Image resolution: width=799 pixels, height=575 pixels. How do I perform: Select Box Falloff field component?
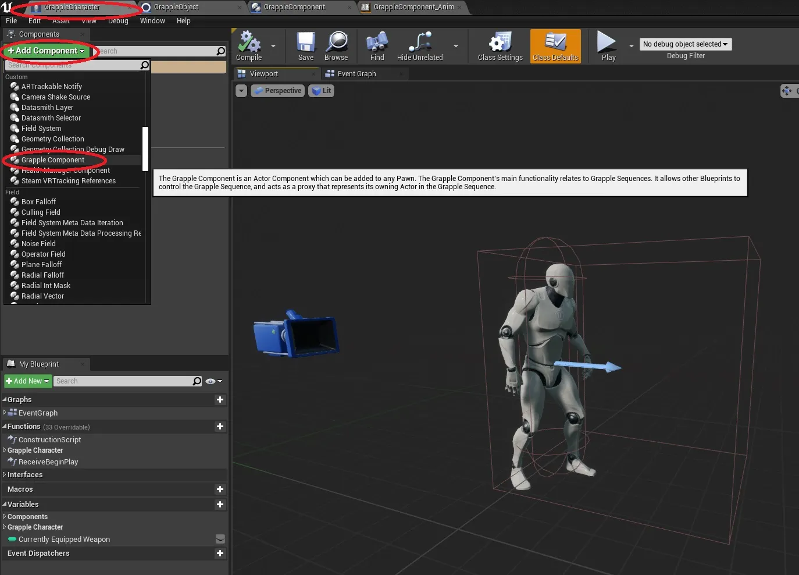coord(39,202)
